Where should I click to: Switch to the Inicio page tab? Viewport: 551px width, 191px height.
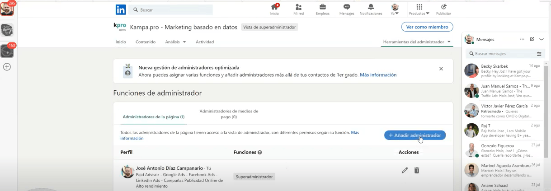[x=121, y=42]
